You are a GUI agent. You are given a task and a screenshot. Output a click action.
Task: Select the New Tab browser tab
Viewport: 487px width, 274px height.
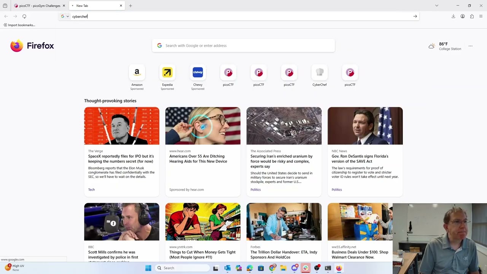97,6
